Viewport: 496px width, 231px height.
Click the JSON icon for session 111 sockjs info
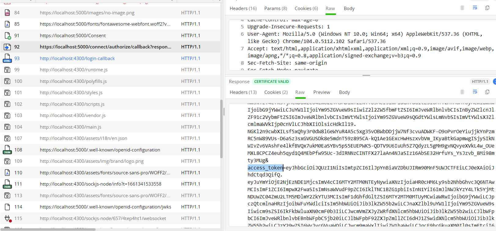(7, 184)
